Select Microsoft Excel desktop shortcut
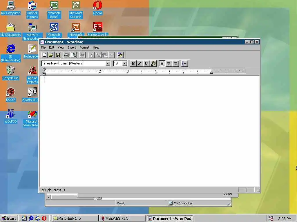This screenshot has height=222, width=297. pyautogui.click(x=54, y=10)
